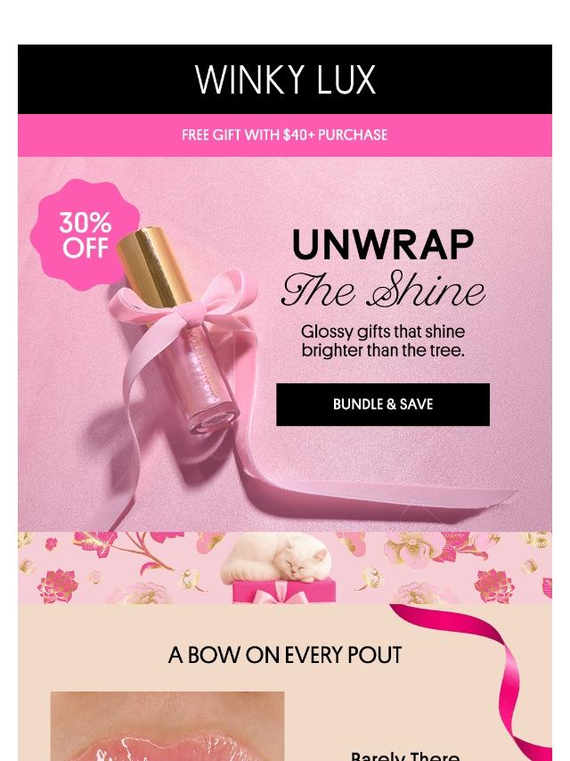Screen dimensions: 570x761
Task: Select the 30% OFF scalloped badge
Action: pos(85,235)
